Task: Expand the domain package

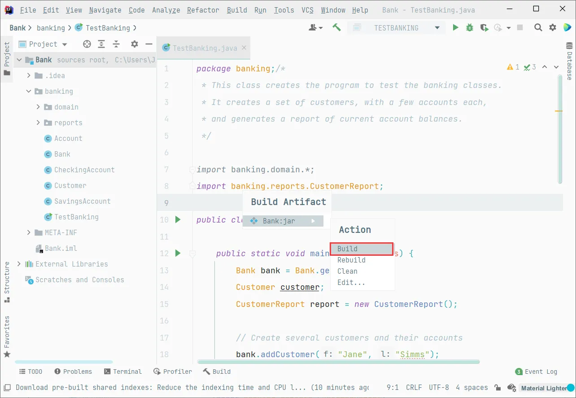Action: pyautogui.click(x=39, y=107)
